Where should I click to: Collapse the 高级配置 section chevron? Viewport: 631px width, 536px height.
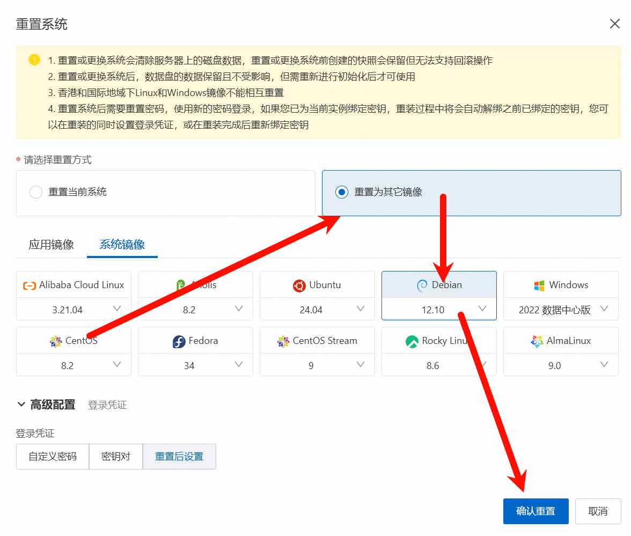tap(21, 405)
